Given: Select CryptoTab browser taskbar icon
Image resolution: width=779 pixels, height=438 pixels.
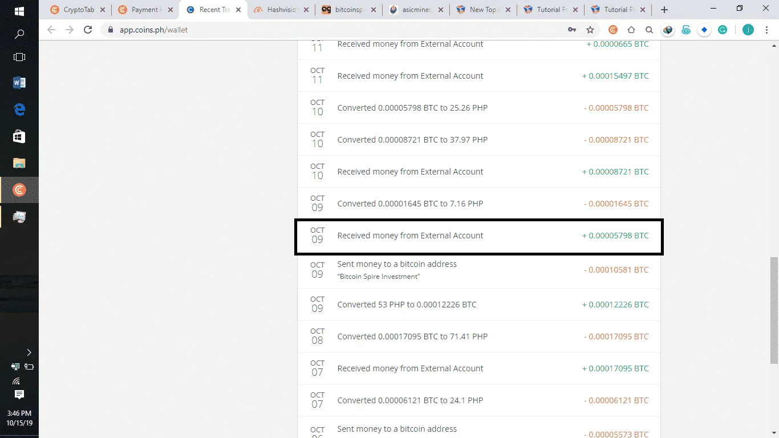Looking at the screenshot, I should pyautogui.click(x=19, y=190).
